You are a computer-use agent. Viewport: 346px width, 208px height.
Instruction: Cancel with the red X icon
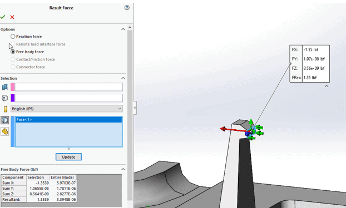pos(12,17)
